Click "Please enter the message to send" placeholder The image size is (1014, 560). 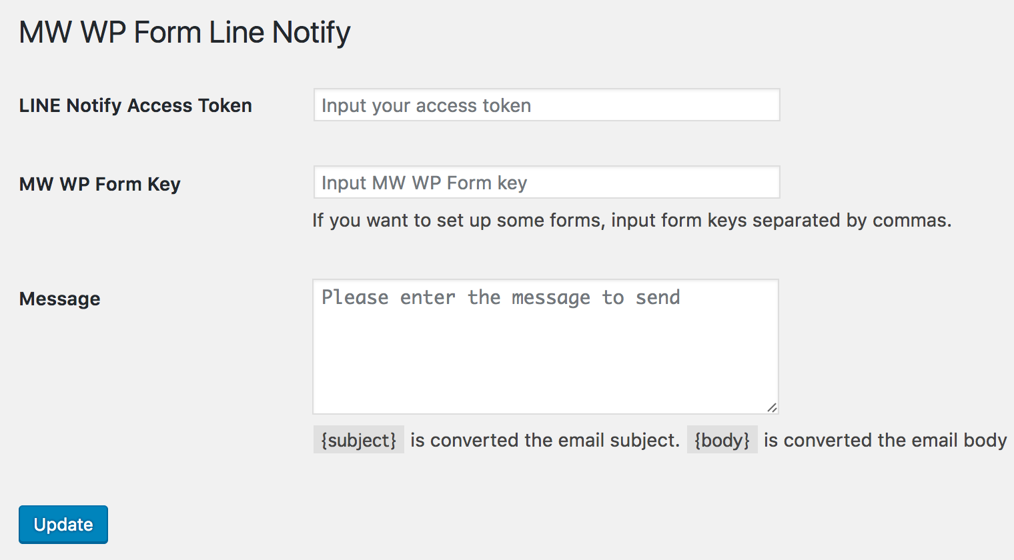(x=501, y=297)
